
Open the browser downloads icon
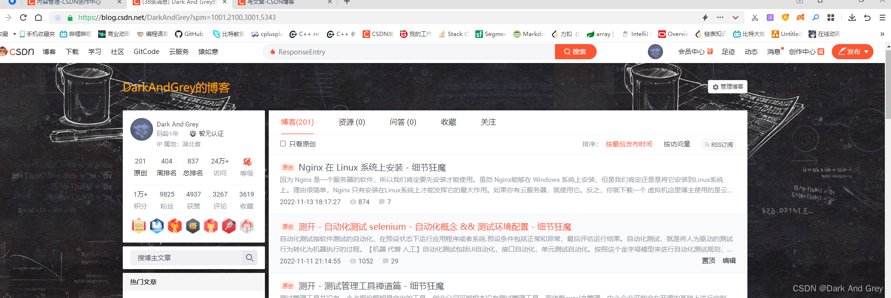(x=852, y=18)
